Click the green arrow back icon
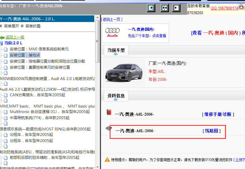Screen dimensions: 245x169 [2, 38]
